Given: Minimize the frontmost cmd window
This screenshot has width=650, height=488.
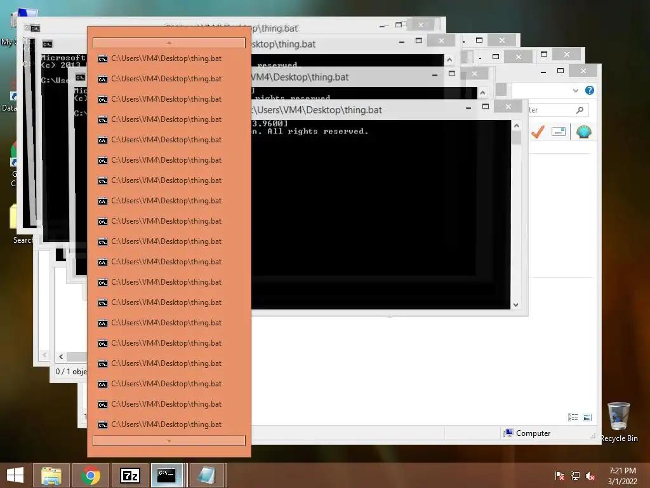Looking at the screenshot, I should pos(468,107).
